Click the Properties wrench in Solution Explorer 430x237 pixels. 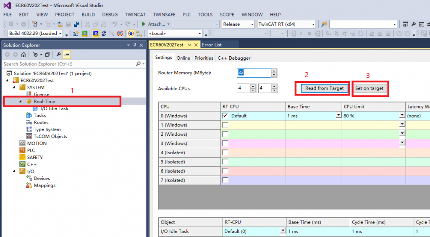click(x=58, y=54)
